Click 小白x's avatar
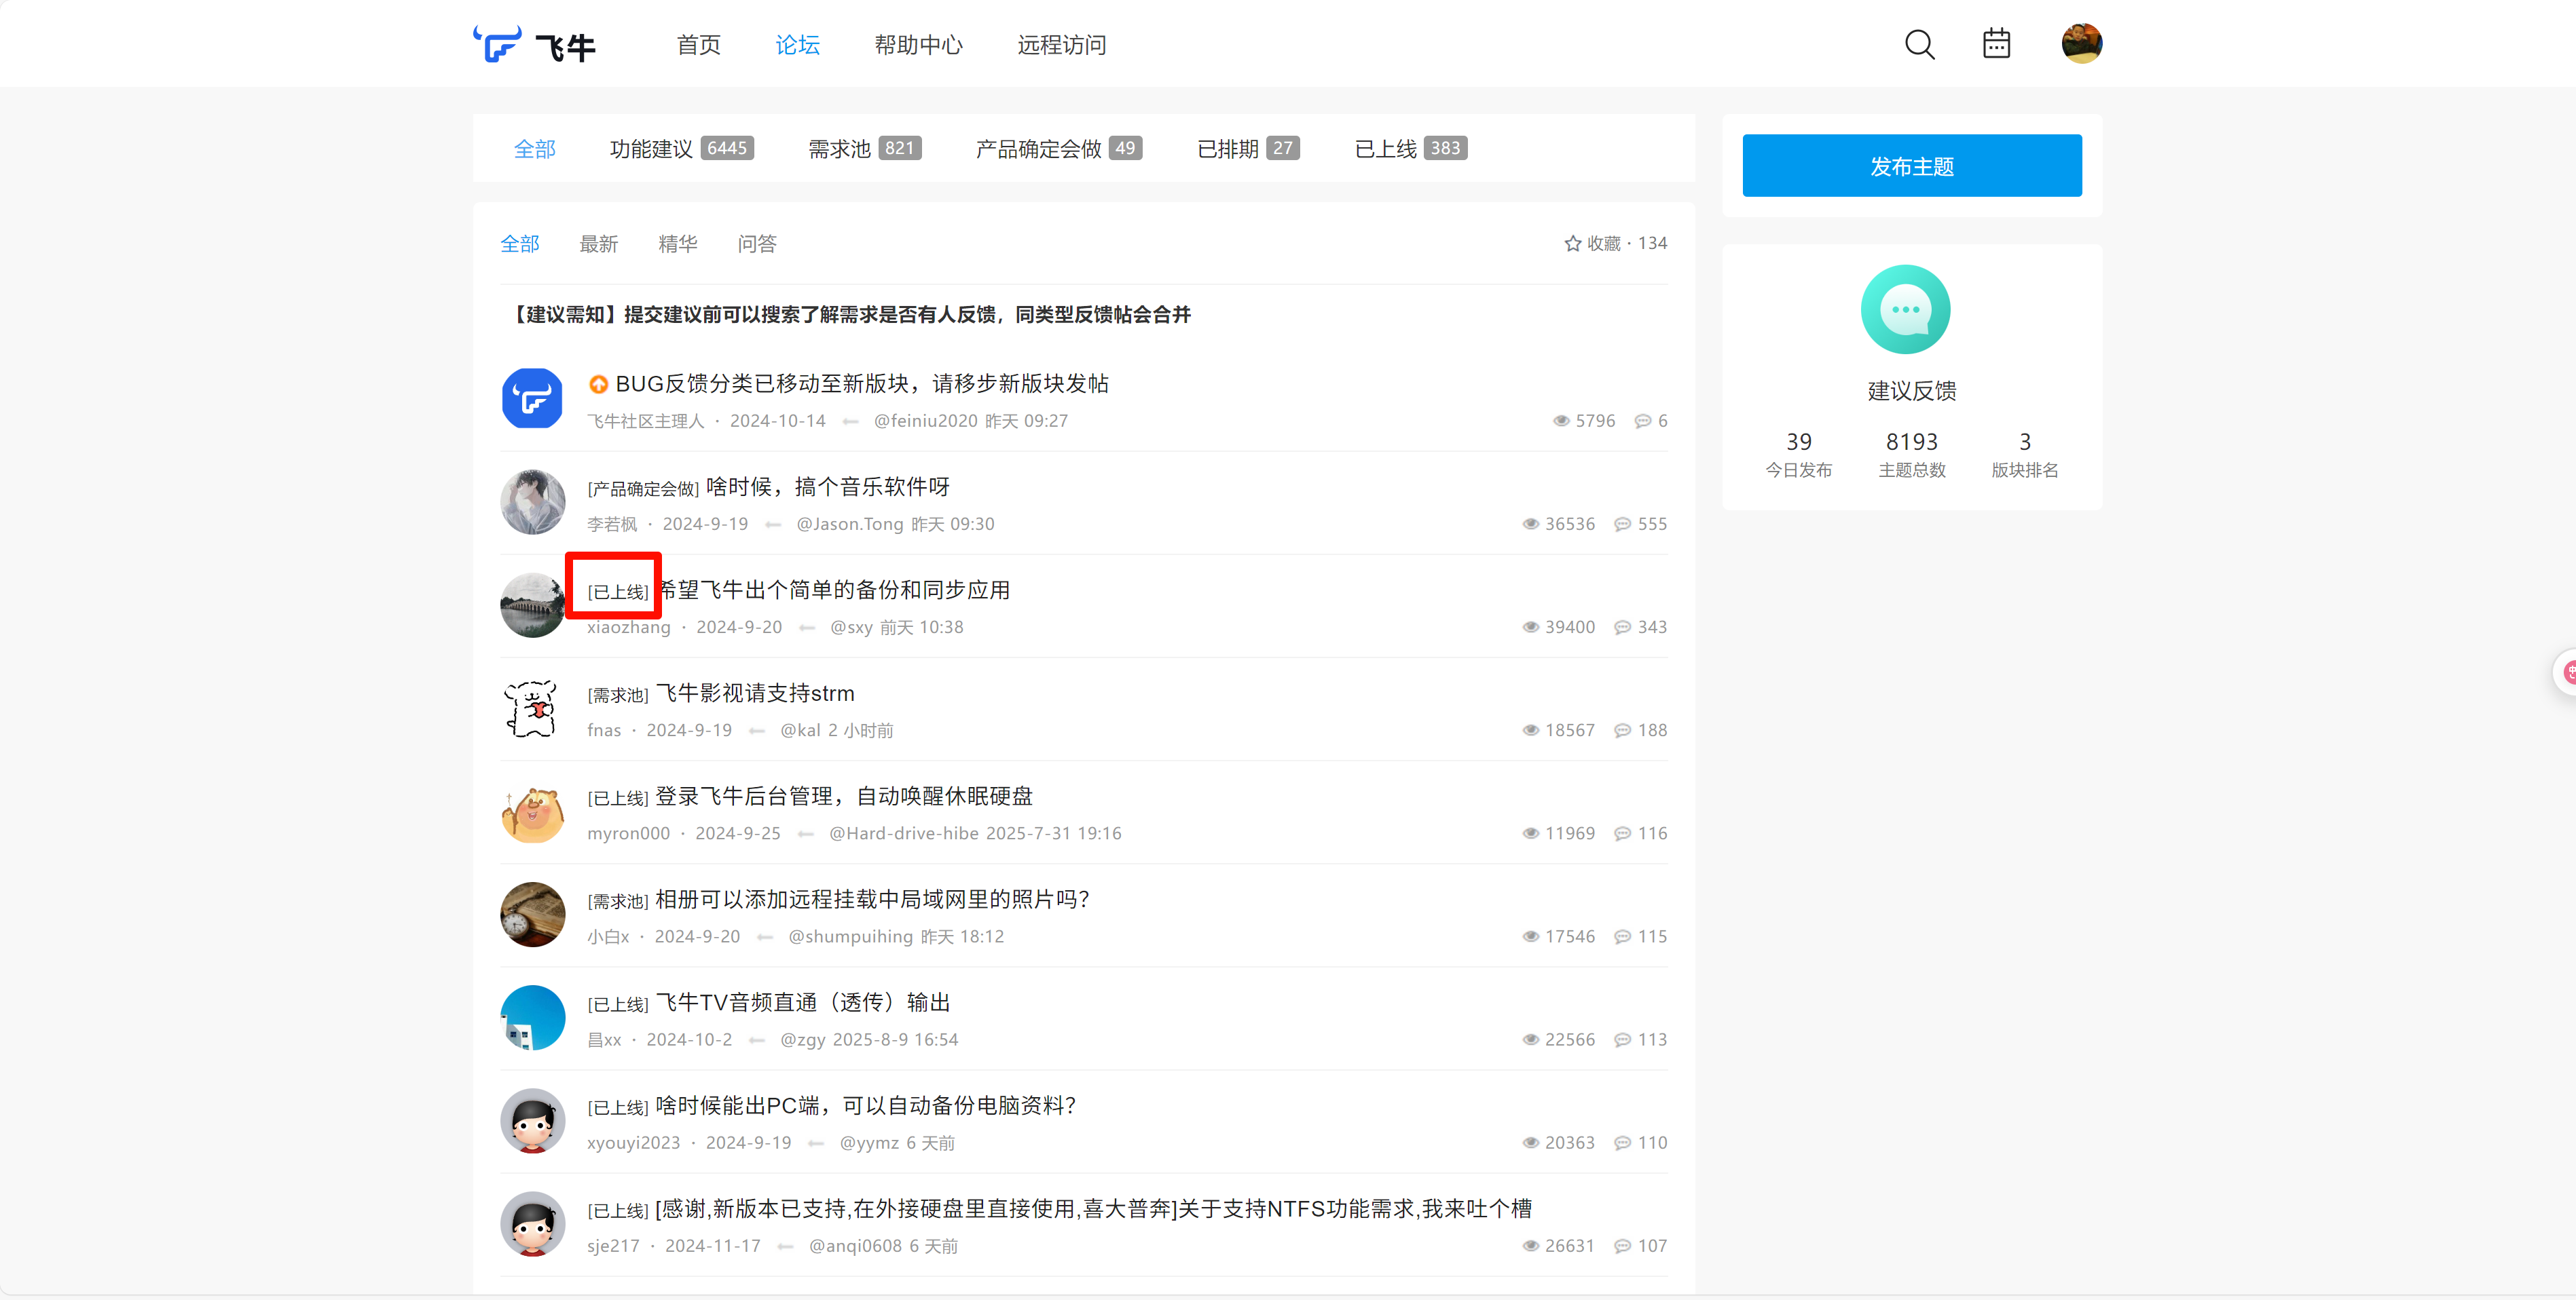Viewport: 2576px width, 1300px height. tap(532, 915)
